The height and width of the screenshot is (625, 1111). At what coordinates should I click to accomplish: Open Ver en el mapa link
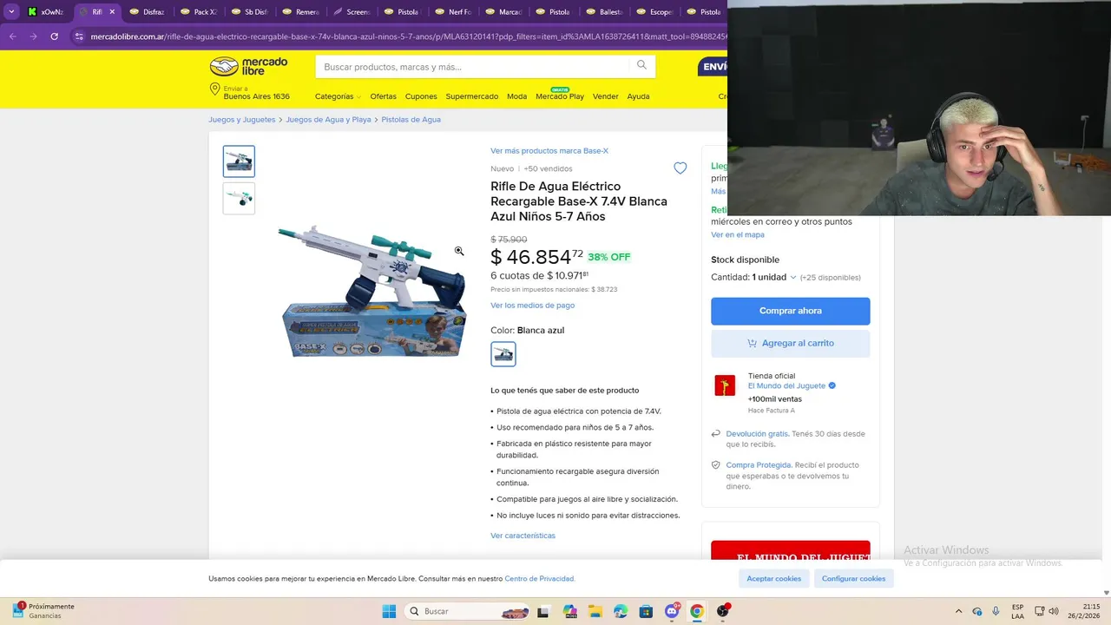point(738,235)
